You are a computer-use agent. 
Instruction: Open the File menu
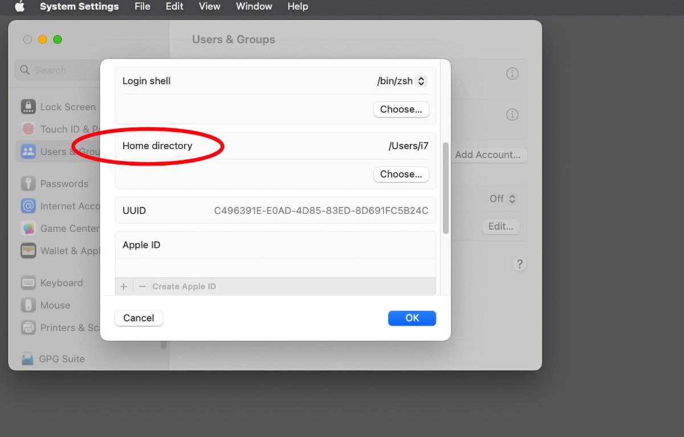pos(142,7)
